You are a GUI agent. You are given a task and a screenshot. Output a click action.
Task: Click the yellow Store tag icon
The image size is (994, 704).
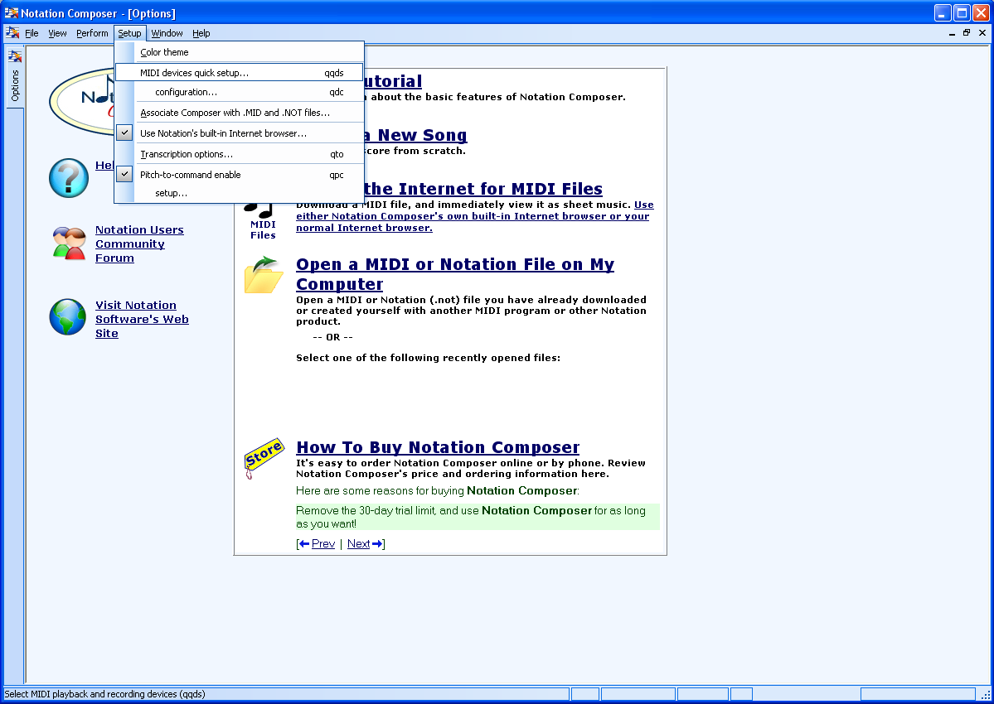coord(264,457)
